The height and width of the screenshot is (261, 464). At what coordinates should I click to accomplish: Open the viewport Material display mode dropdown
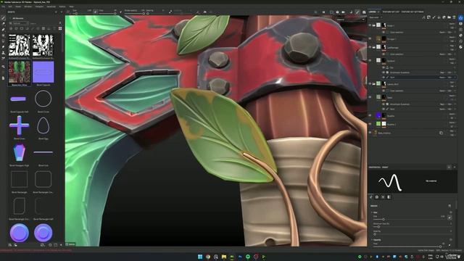point(351,20)
